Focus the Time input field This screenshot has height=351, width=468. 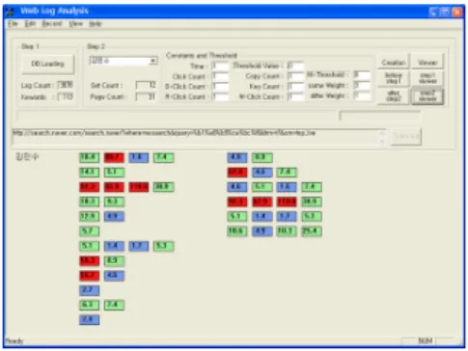point(220,67)
